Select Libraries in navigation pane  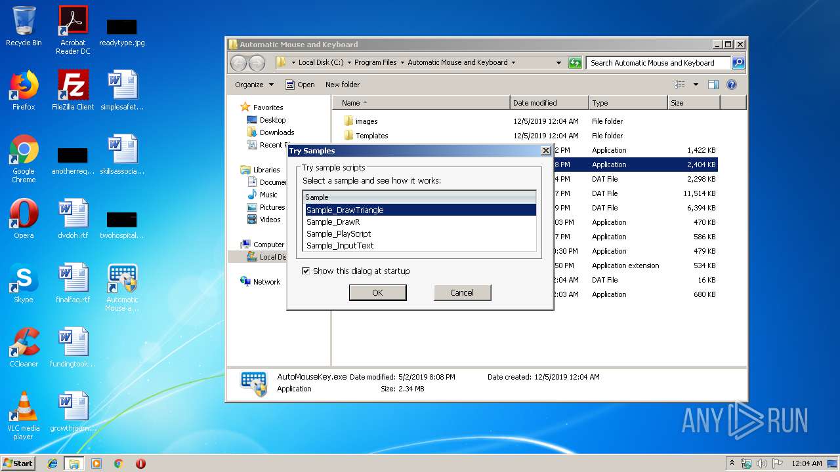(x=261, y=170)
